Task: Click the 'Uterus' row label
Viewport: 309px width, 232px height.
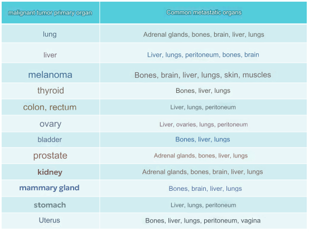Action: [x=49, y=220]
